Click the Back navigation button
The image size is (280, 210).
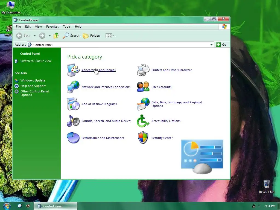(23, 36)
